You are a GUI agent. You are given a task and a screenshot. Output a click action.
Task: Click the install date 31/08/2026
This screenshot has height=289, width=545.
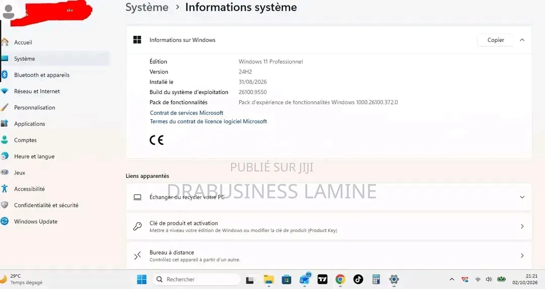click(253, 82)
